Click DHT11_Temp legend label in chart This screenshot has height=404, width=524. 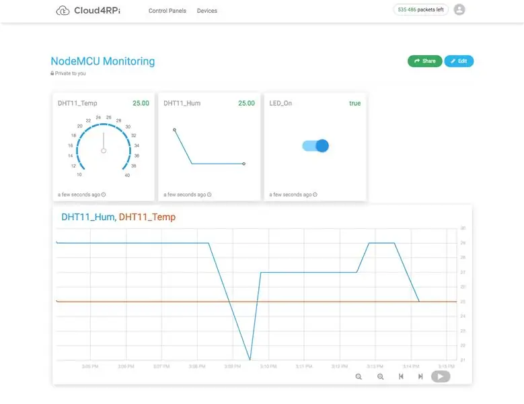coord(147,217)
